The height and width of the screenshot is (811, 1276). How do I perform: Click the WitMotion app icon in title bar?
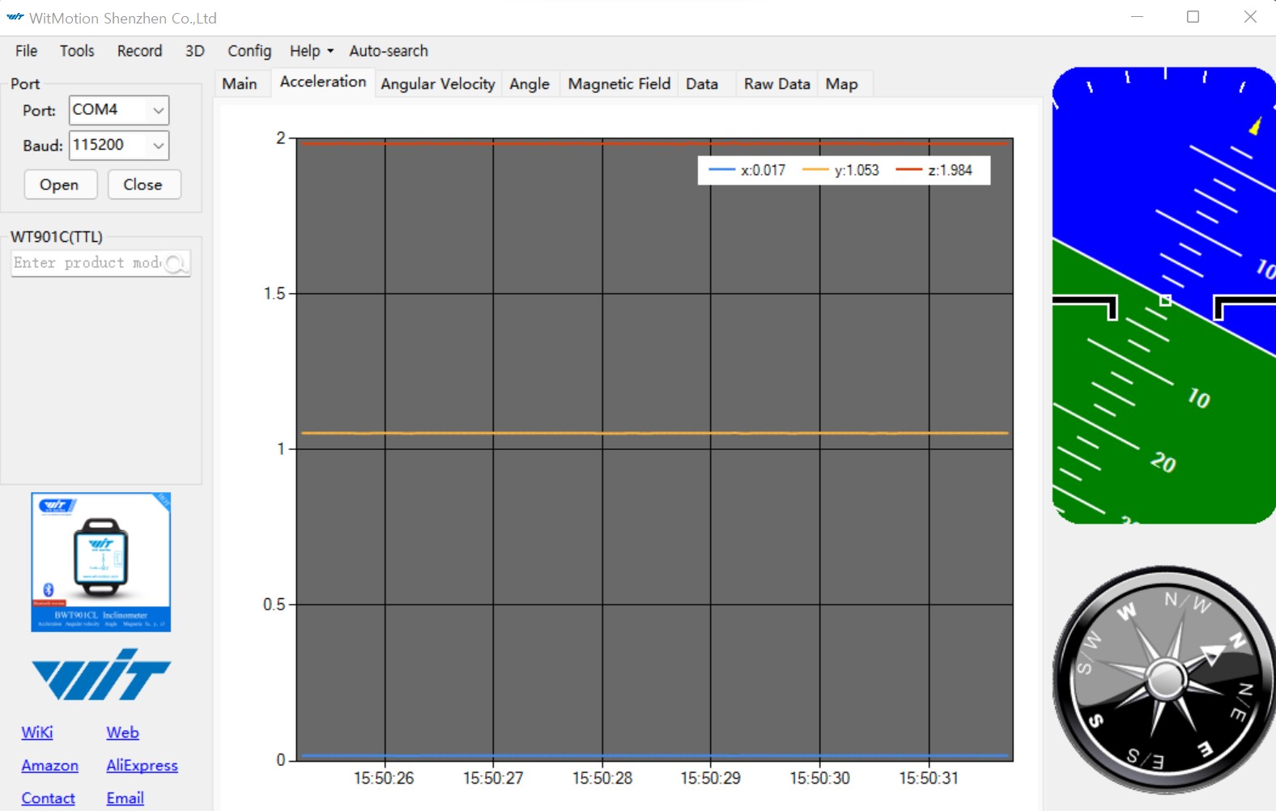click(x=15, y=17)
